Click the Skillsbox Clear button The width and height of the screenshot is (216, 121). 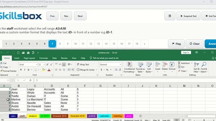pos(194,44)
